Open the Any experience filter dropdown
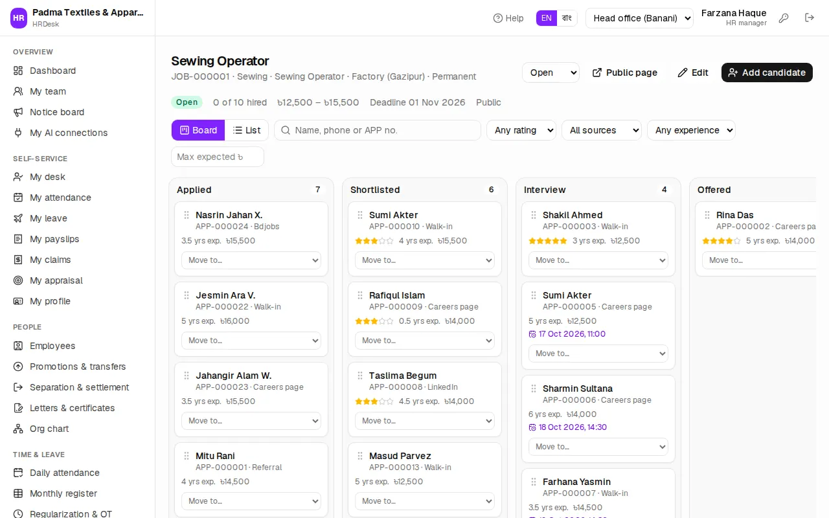This screenshot has height=518, width=829. 691,130
